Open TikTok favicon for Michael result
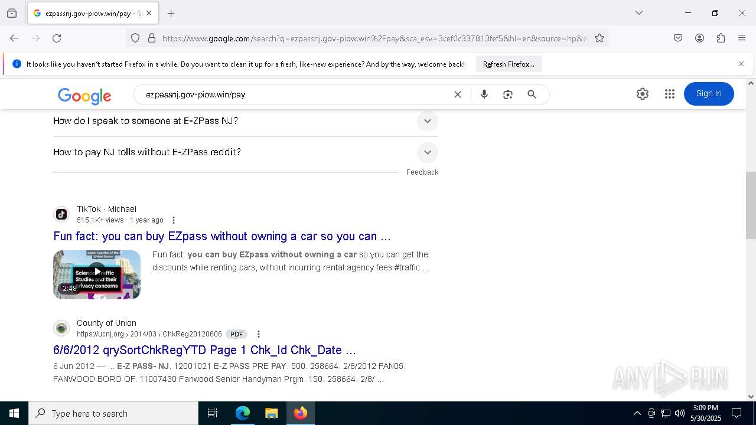The image size is (756, 425). pyautogui.click(x=61, y=214)
